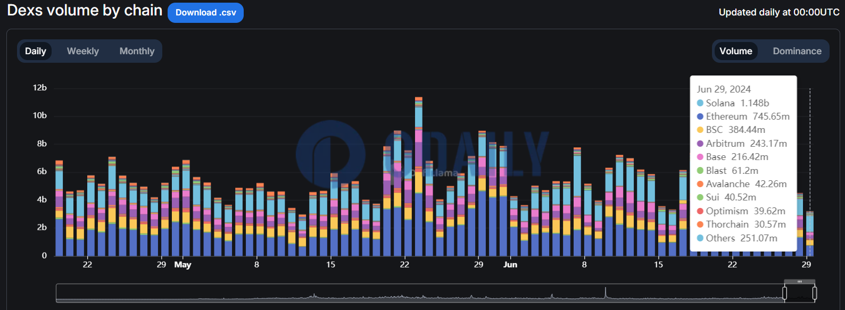Click the 'Solana 1.148b' tooltip entry
Image resolution: width=845 pixels, height=310 pixels.
point(733,103)
